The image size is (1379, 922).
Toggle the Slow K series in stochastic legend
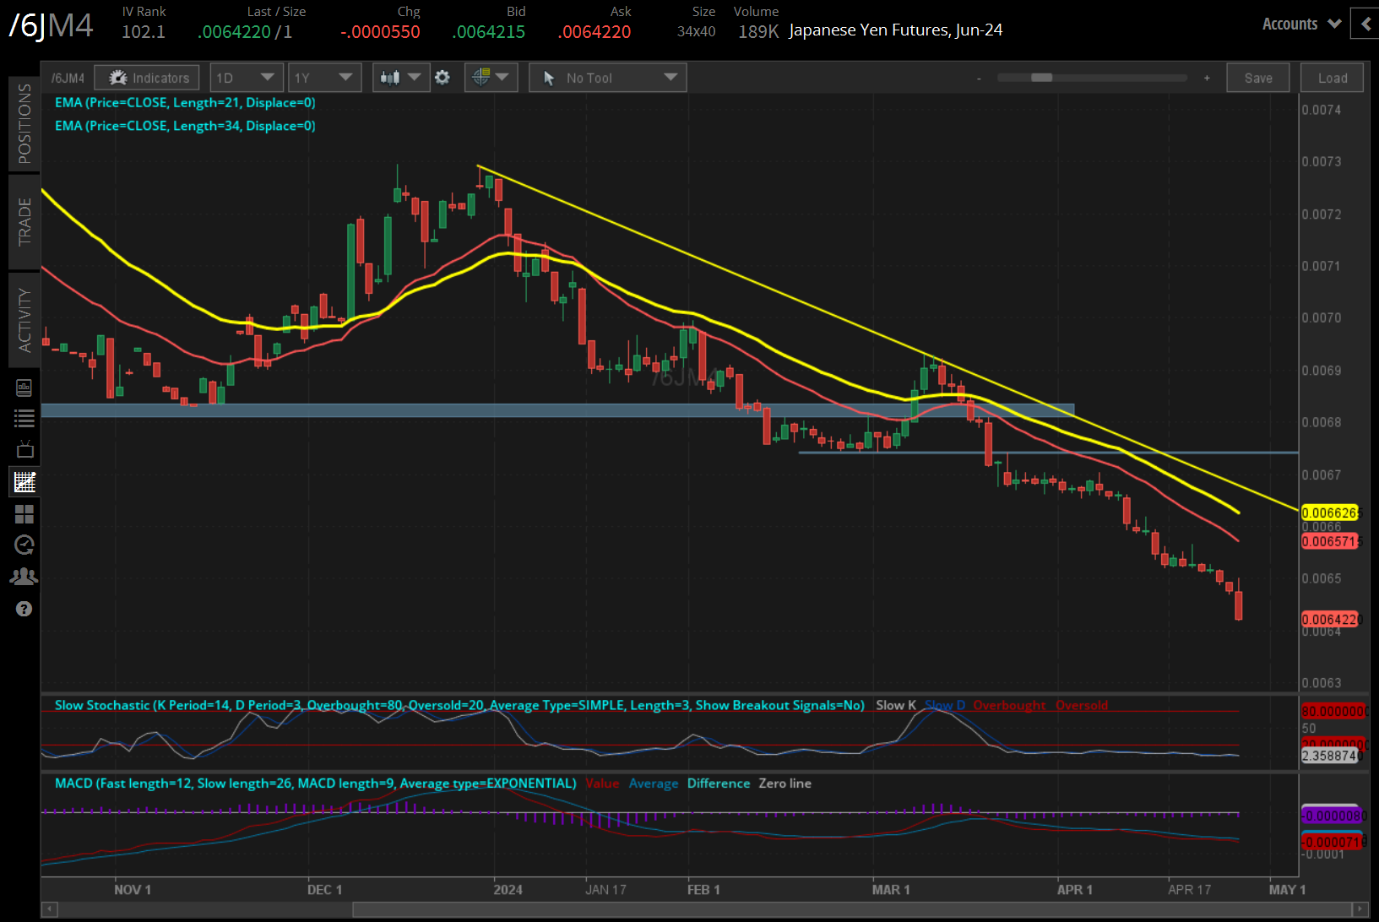click(x=895, y=705)
